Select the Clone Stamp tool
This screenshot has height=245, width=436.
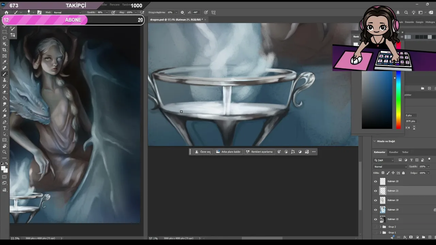click(4, 80)
